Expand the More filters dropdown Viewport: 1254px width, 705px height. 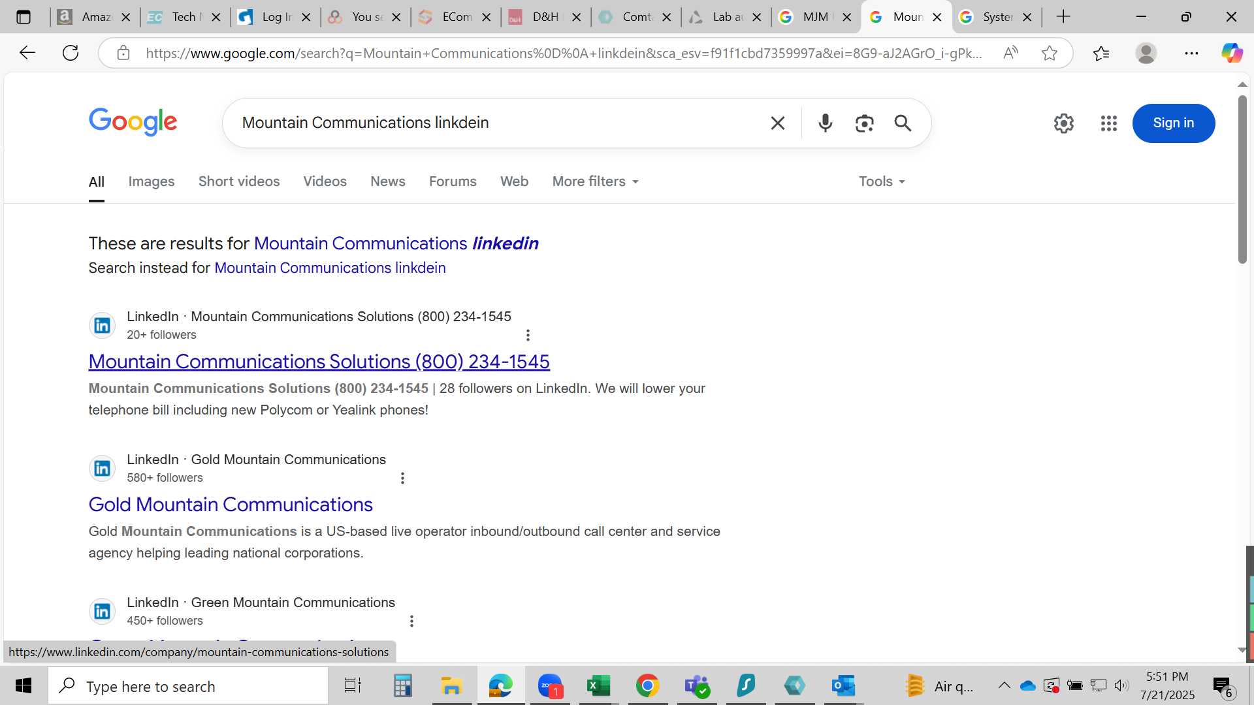point(595,181)
